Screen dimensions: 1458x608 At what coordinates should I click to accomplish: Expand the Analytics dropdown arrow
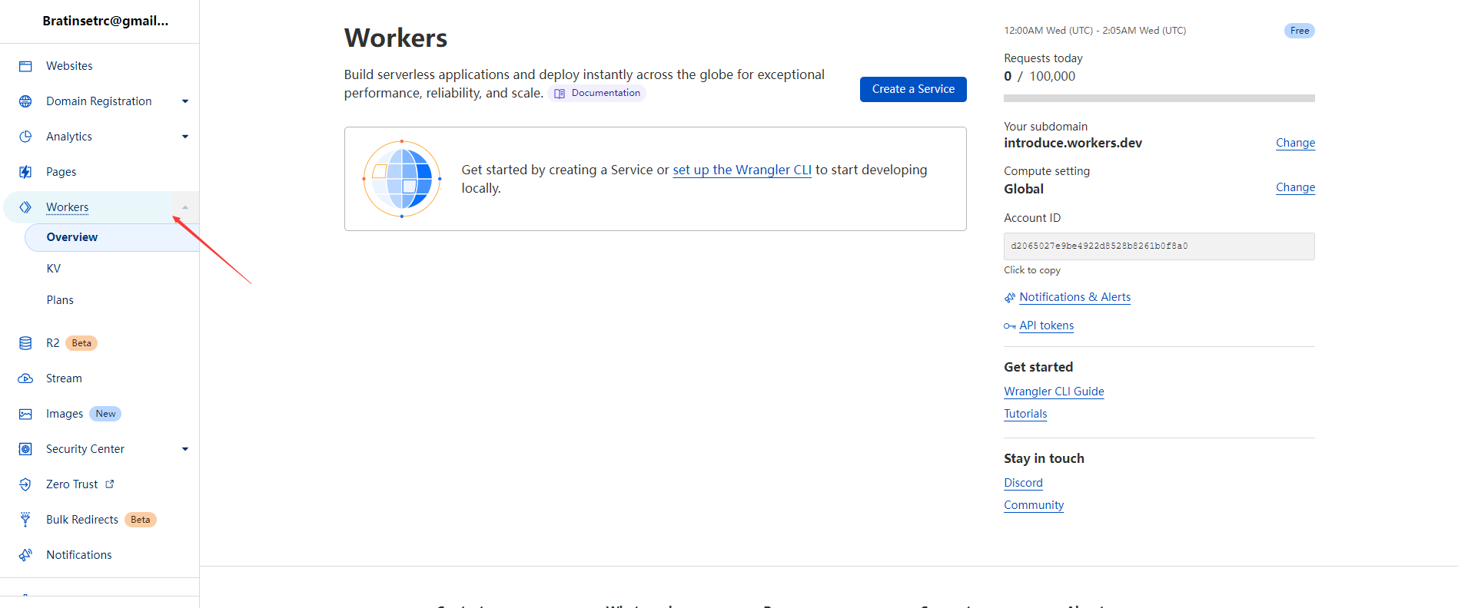click(185, 137)
